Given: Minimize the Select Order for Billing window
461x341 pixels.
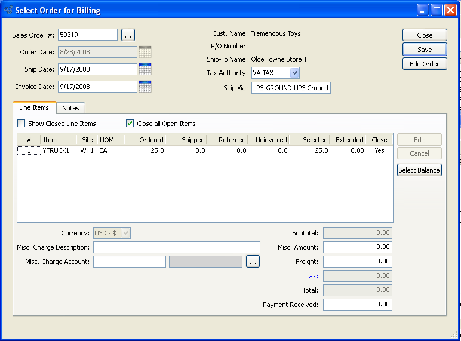Looking at the screenshot, I should 423,10.
